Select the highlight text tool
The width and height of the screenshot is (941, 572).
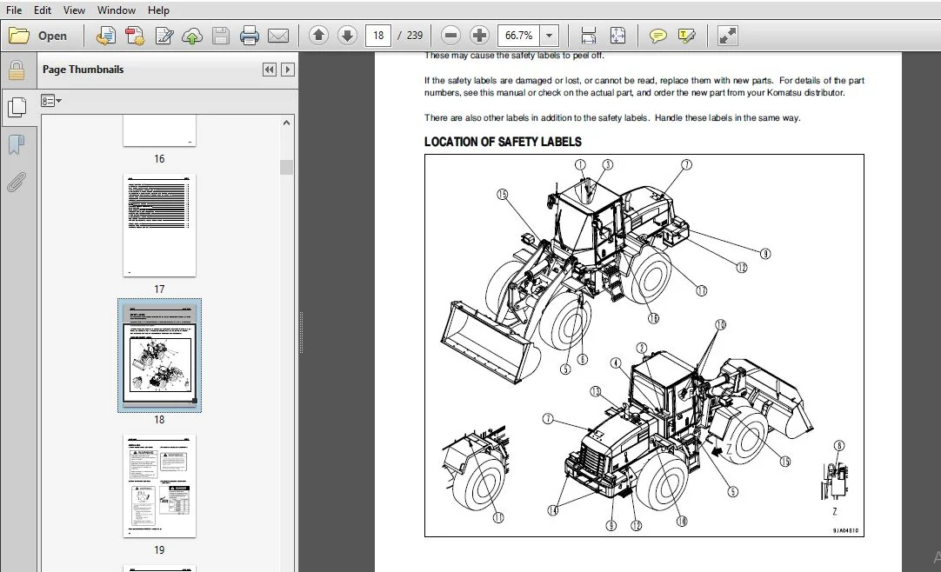click(x=686, y=36)
